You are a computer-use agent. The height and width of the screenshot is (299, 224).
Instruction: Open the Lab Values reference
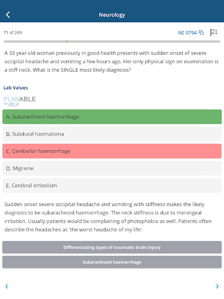coord(16,88)
